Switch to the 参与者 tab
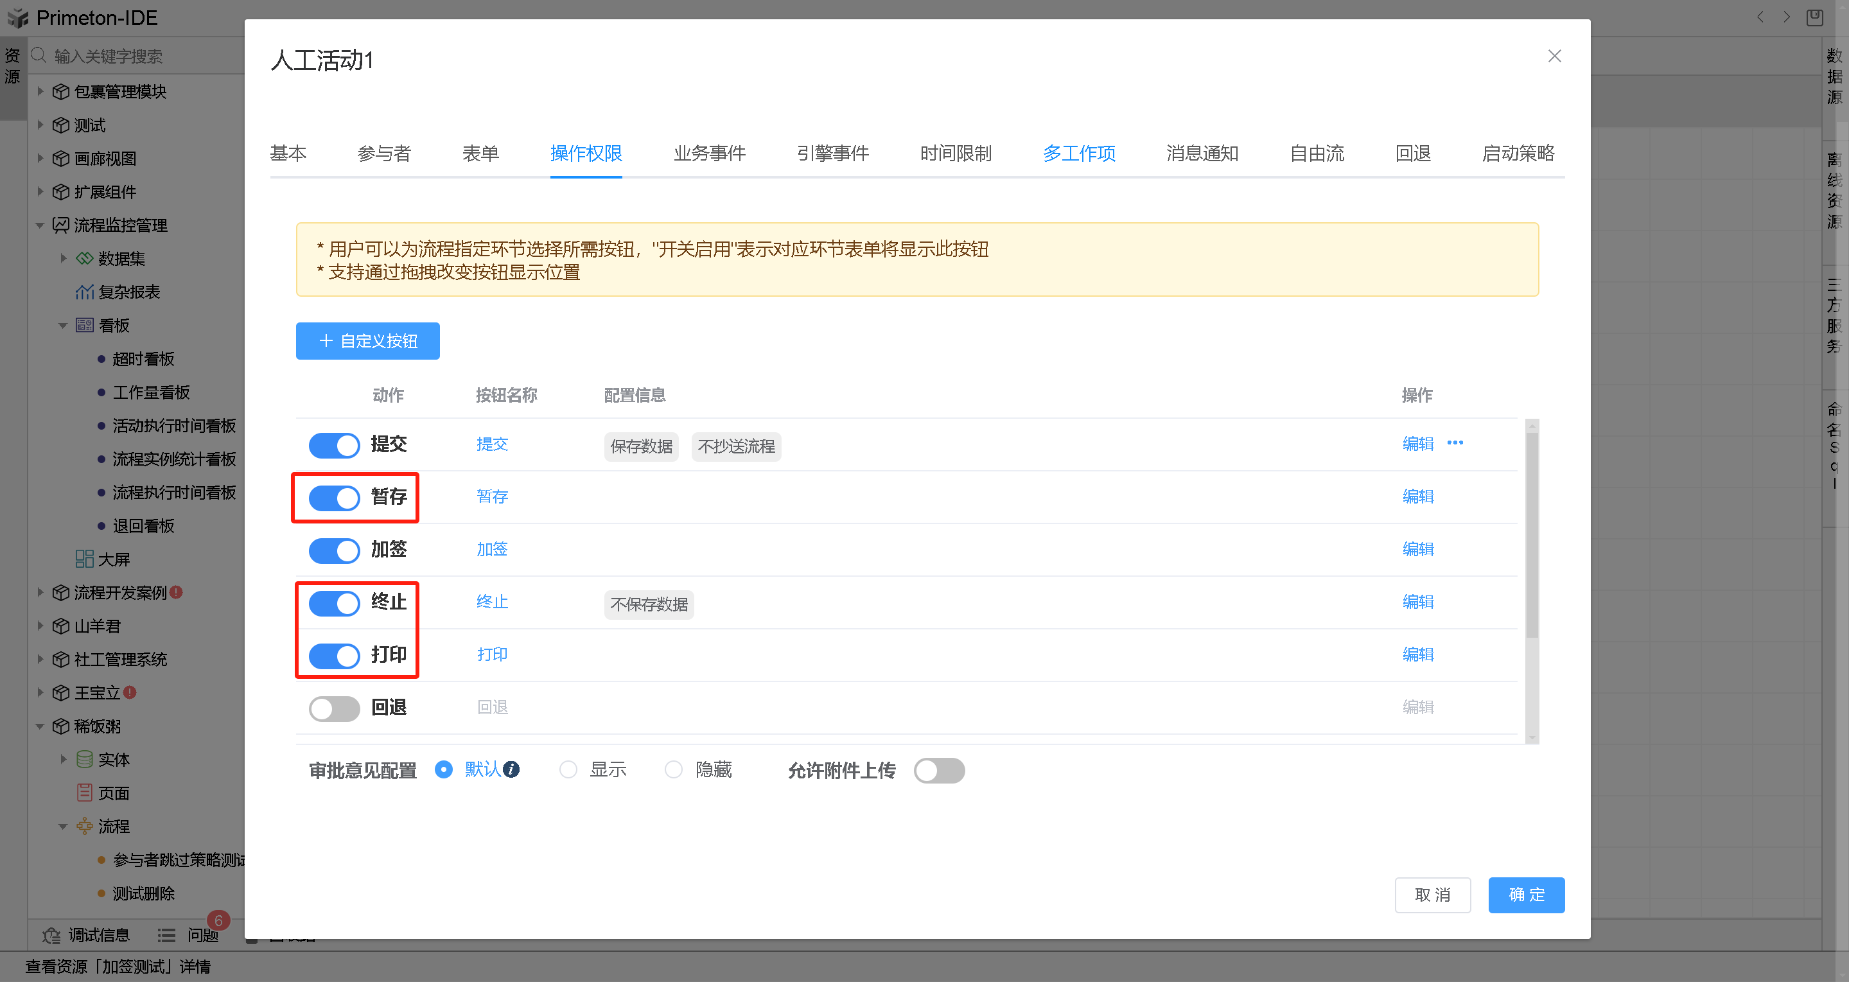This screenshot has width=1849, height=982. pos(384,153)
